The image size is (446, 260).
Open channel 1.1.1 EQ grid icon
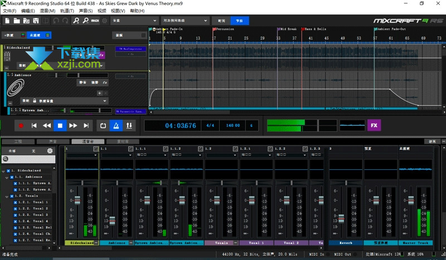pos(166,149)
